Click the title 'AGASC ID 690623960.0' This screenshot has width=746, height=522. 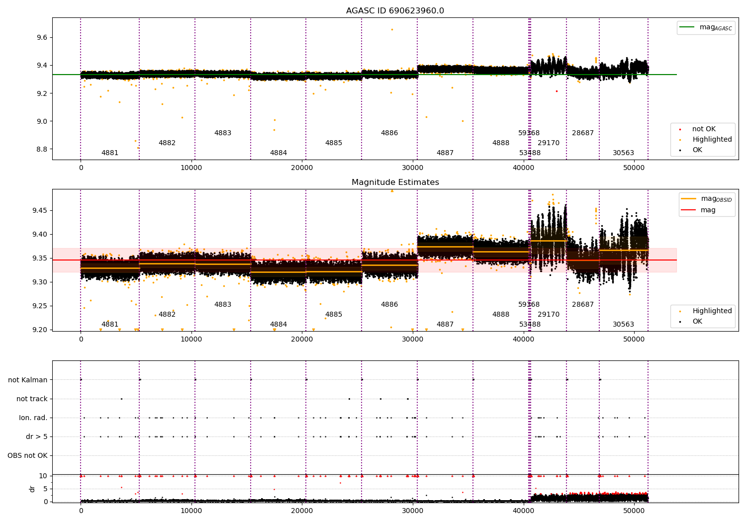395,11
